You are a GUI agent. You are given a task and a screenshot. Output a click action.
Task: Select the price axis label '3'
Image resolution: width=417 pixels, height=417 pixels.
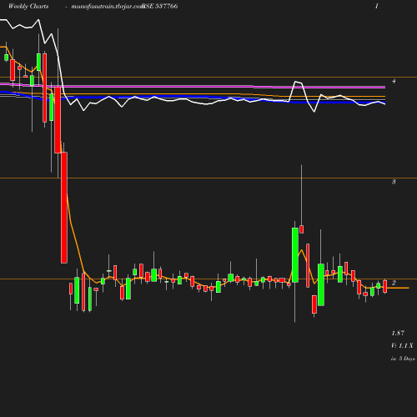[394, 182]
